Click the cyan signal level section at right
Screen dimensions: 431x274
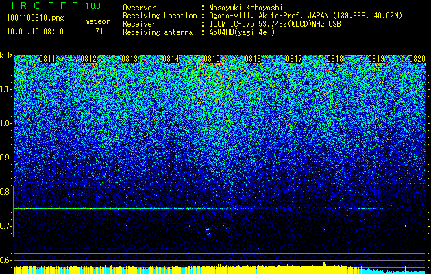393,271
